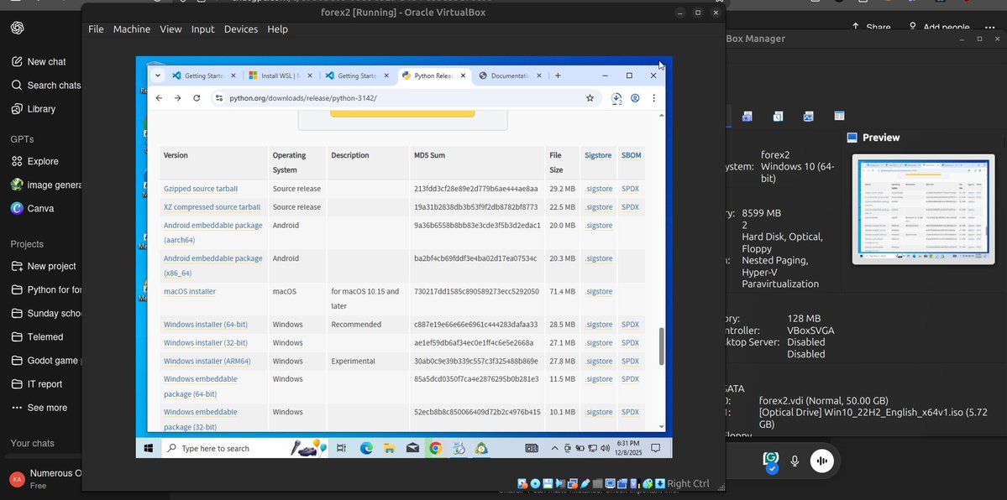The width and height of the screenshot is (1007, 500).
Task: Click the scrollbar up arrow on the Python page
Action: [x=662, y=115]
